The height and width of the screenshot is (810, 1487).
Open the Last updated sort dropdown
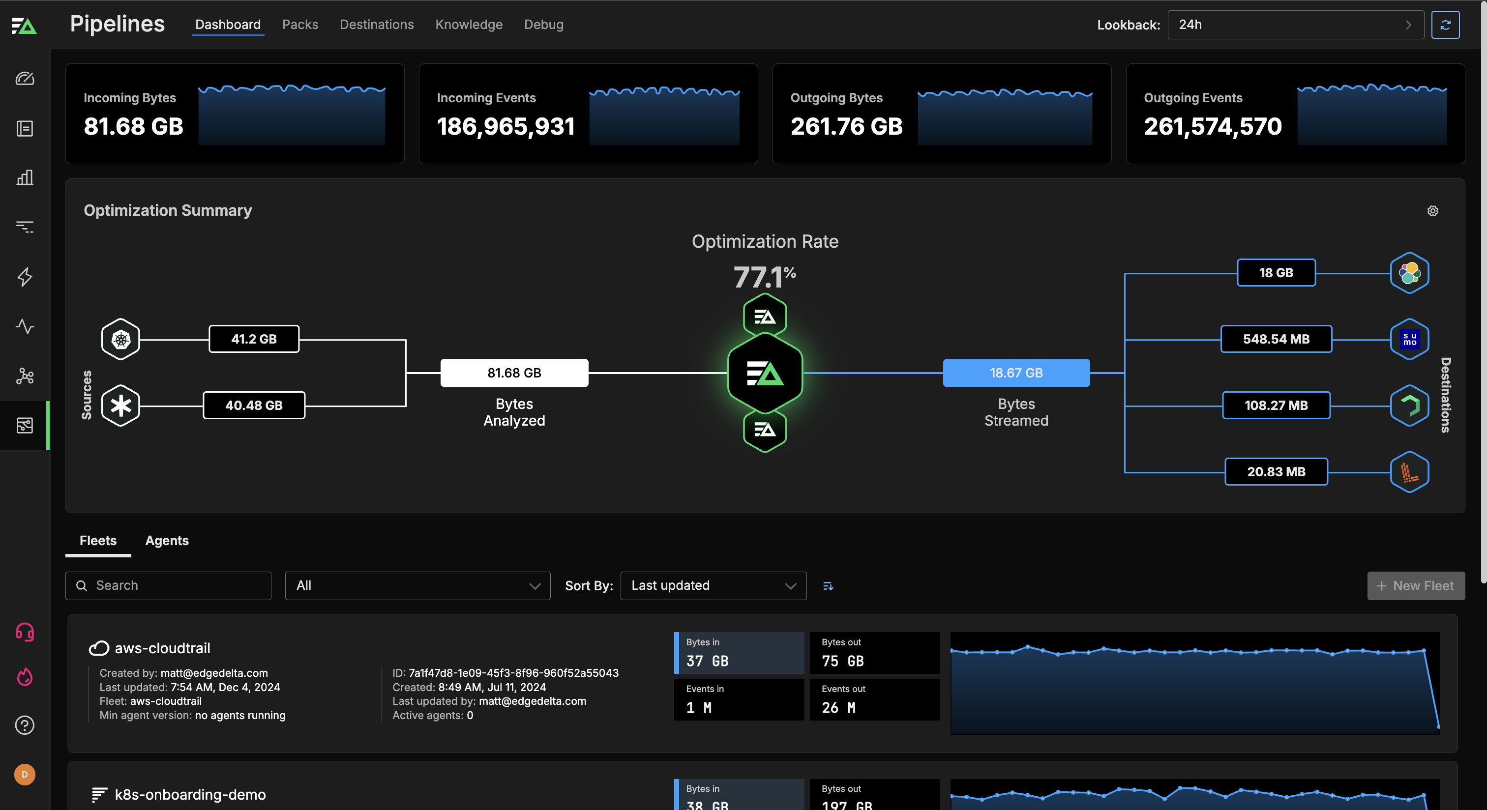point(713,585)
